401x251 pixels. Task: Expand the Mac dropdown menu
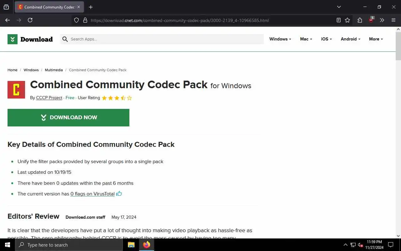coord(306,39)
